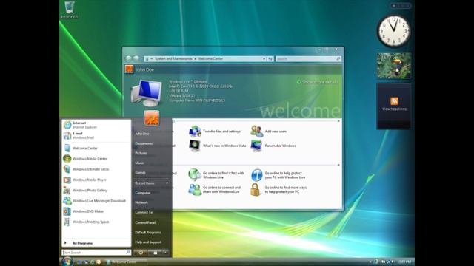Open Windows Mail E-mail icon

pyautogui.click(x=67, y=135)
